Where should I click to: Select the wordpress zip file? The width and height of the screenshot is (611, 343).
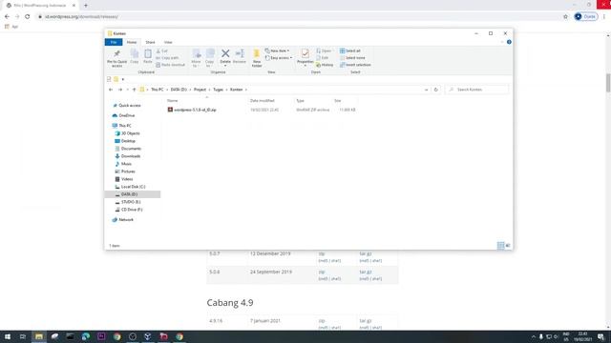click(x=195, y=111)
